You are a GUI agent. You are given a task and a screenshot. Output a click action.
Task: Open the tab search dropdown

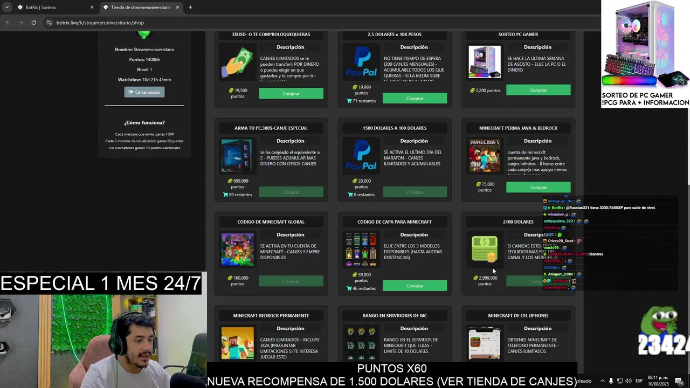coord(6,8)
